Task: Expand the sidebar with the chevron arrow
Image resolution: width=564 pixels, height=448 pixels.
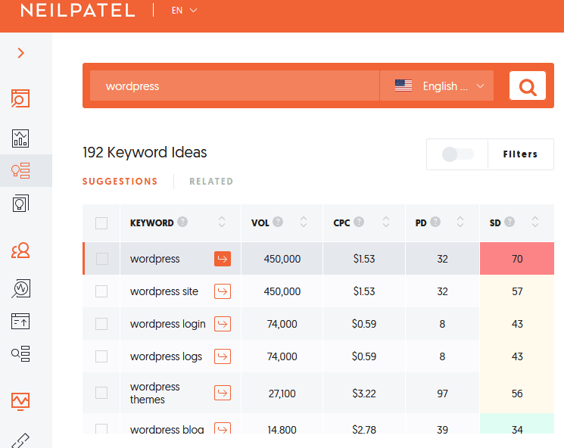Action: click(x=21, y=53)
